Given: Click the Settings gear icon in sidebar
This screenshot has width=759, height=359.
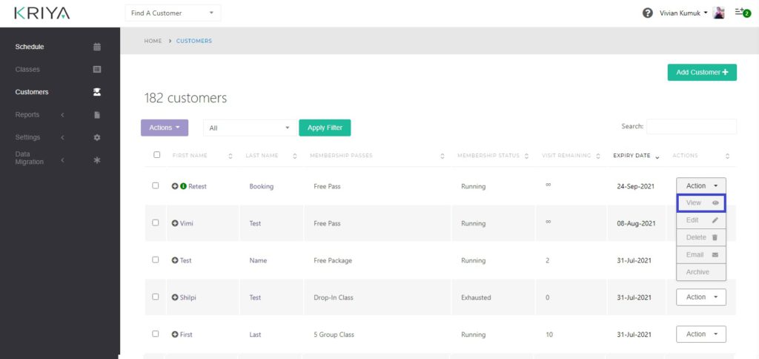Looking at the screenshot, I should tap(96, 137).
